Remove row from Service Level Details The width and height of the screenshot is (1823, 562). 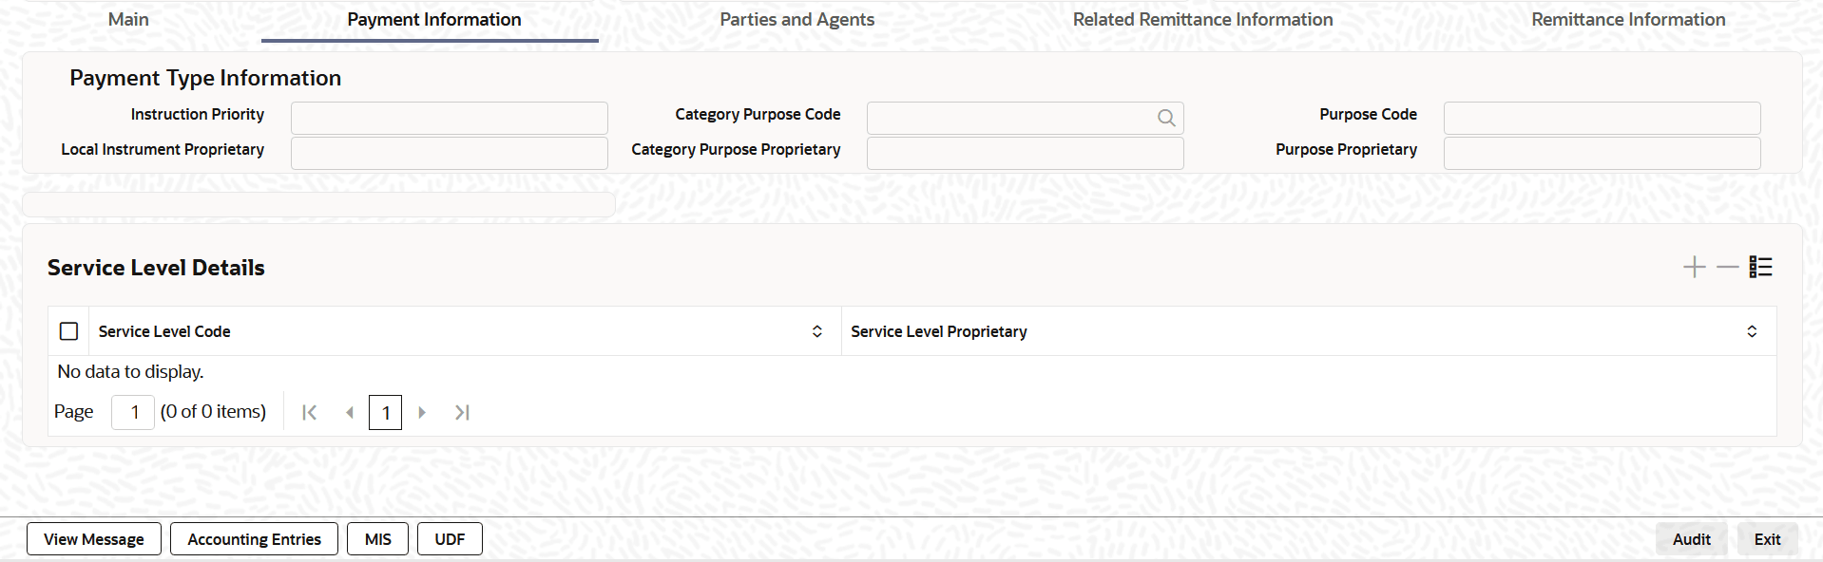coord(1727,268)
